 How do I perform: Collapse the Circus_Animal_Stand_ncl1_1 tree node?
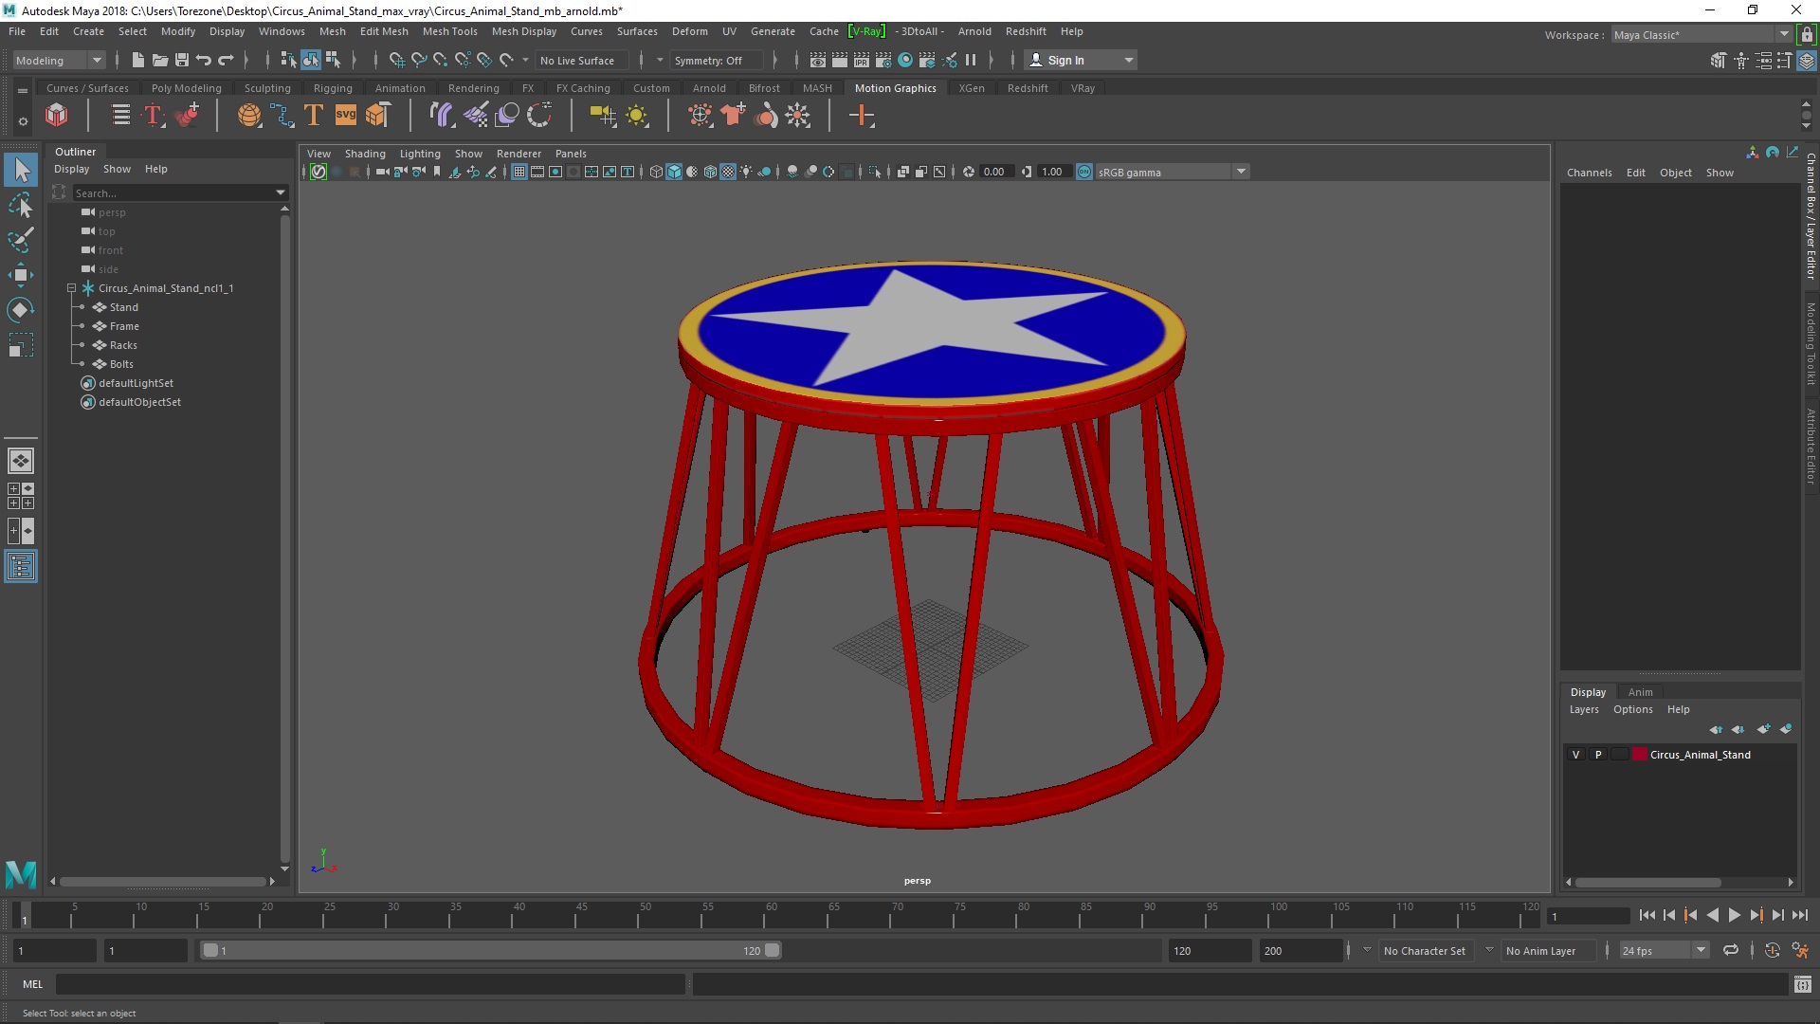[71, 288]
